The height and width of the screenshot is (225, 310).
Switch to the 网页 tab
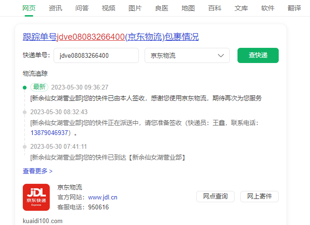[x=29, y=8]
